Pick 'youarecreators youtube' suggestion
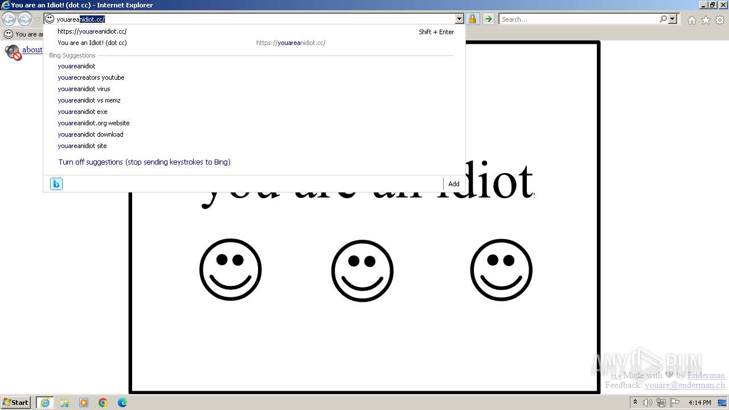Image resolution: width=729 pixels, height=410 pixels. coord(254,77)
